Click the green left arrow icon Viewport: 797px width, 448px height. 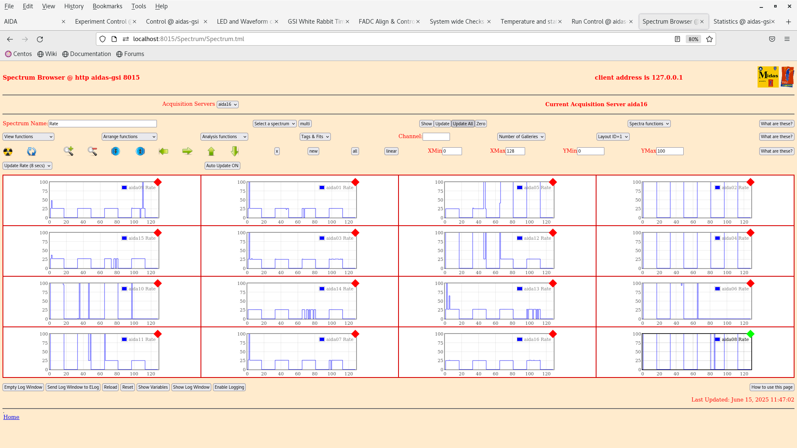point(164,151)
